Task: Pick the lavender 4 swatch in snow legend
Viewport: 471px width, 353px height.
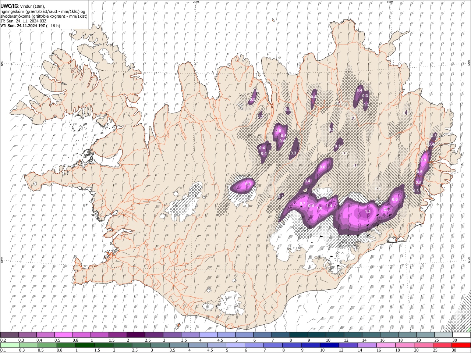Action: 208,335
